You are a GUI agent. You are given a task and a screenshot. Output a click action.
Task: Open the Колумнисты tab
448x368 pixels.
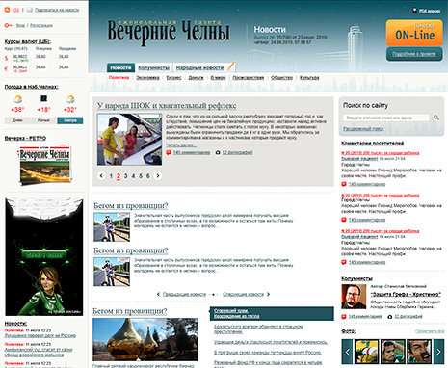[153, 67]
